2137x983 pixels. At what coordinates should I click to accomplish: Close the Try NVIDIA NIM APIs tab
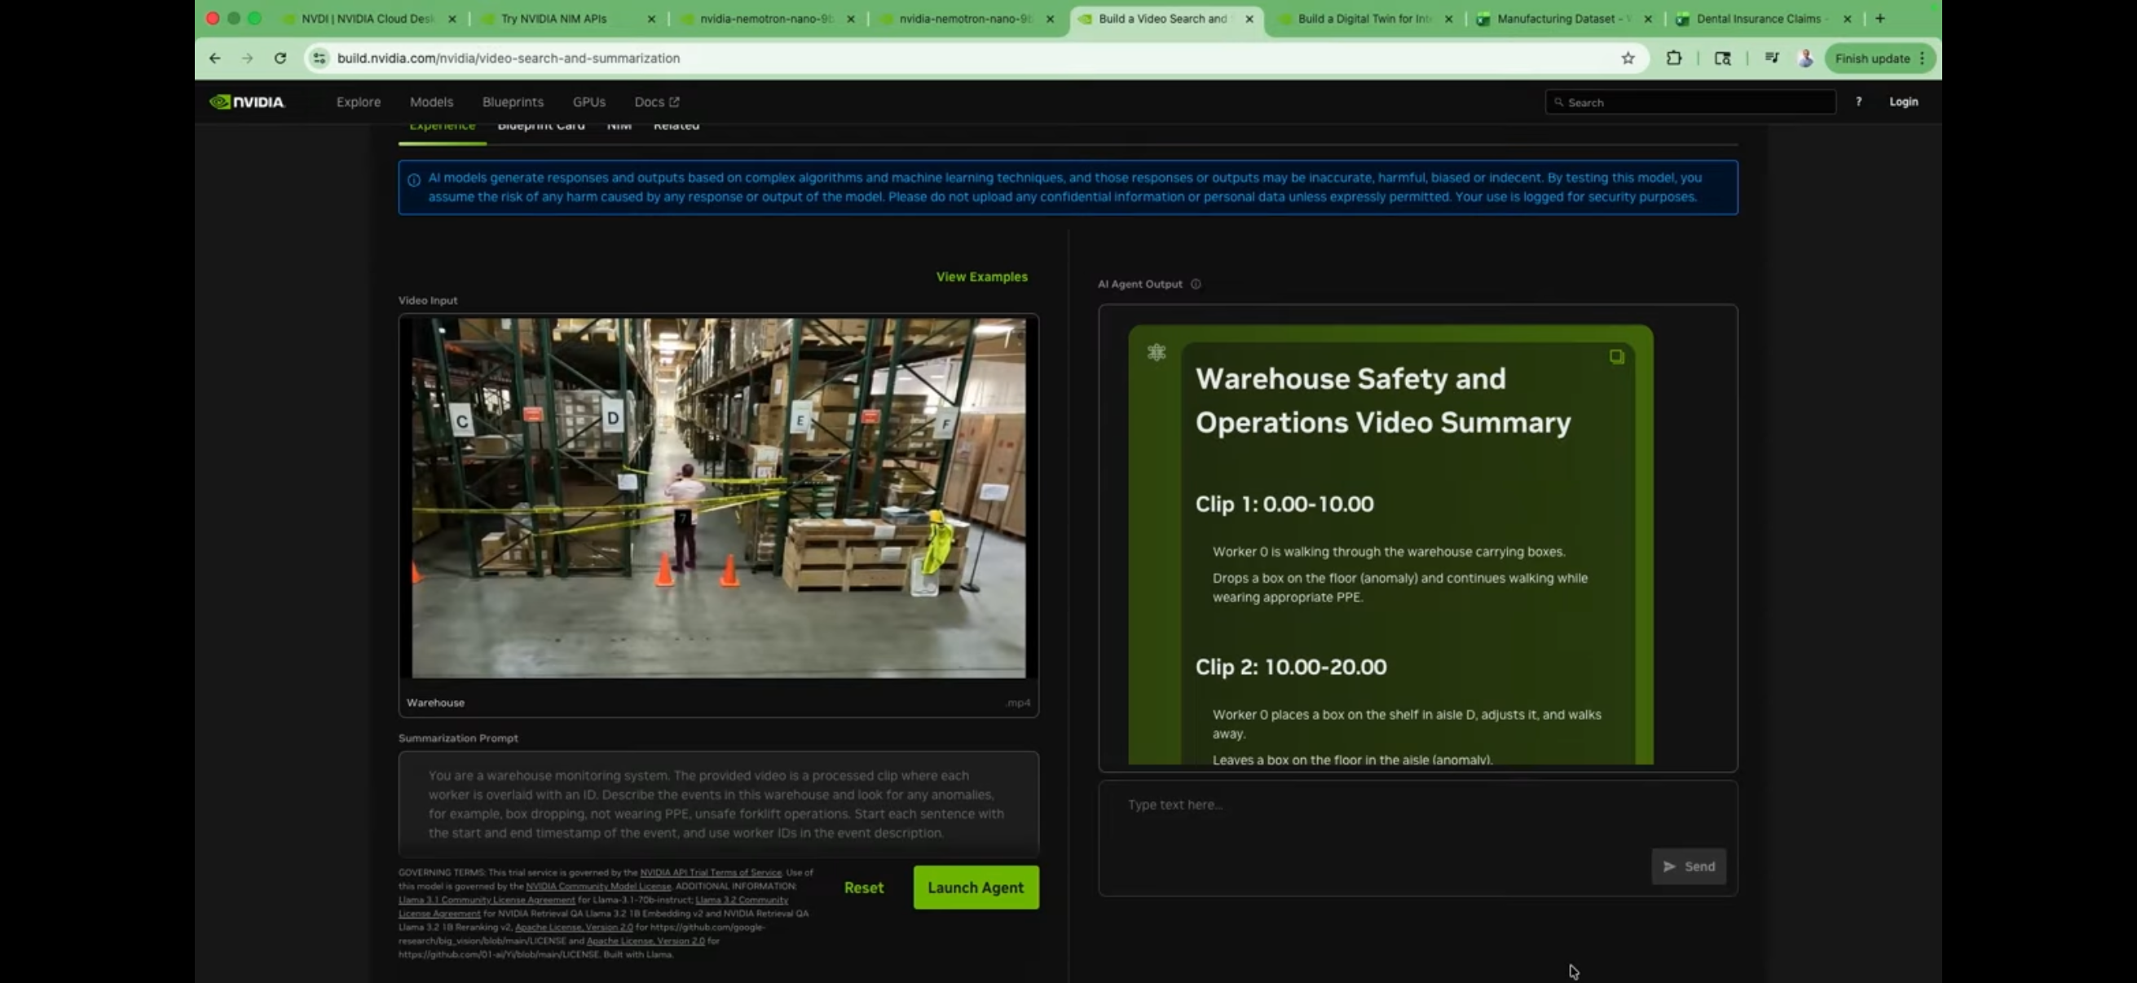[x=651, y=18]
